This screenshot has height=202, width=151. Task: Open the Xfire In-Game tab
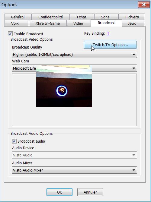click(x=48, y=23)
